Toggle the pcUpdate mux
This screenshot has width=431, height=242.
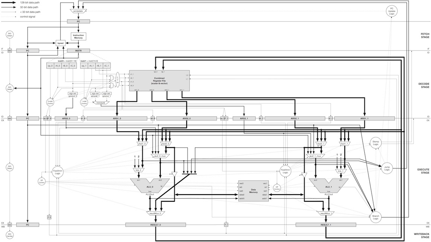(78, 11)
